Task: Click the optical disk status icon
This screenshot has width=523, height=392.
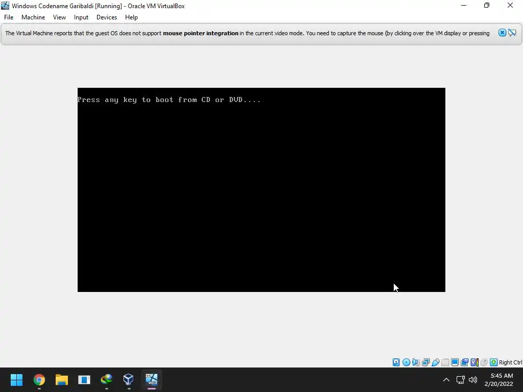Action: 406,362
